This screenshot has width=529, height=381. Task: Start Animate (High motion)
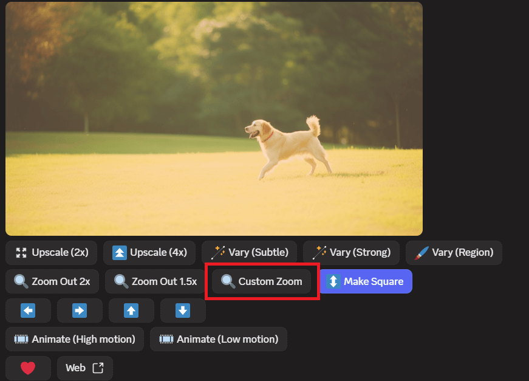point(75,339)
